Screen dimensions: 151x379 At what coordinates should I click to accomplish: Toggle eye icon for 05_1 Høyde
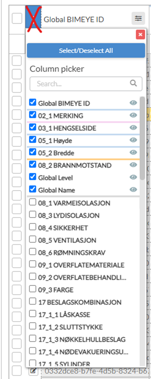tap(133, 140)
